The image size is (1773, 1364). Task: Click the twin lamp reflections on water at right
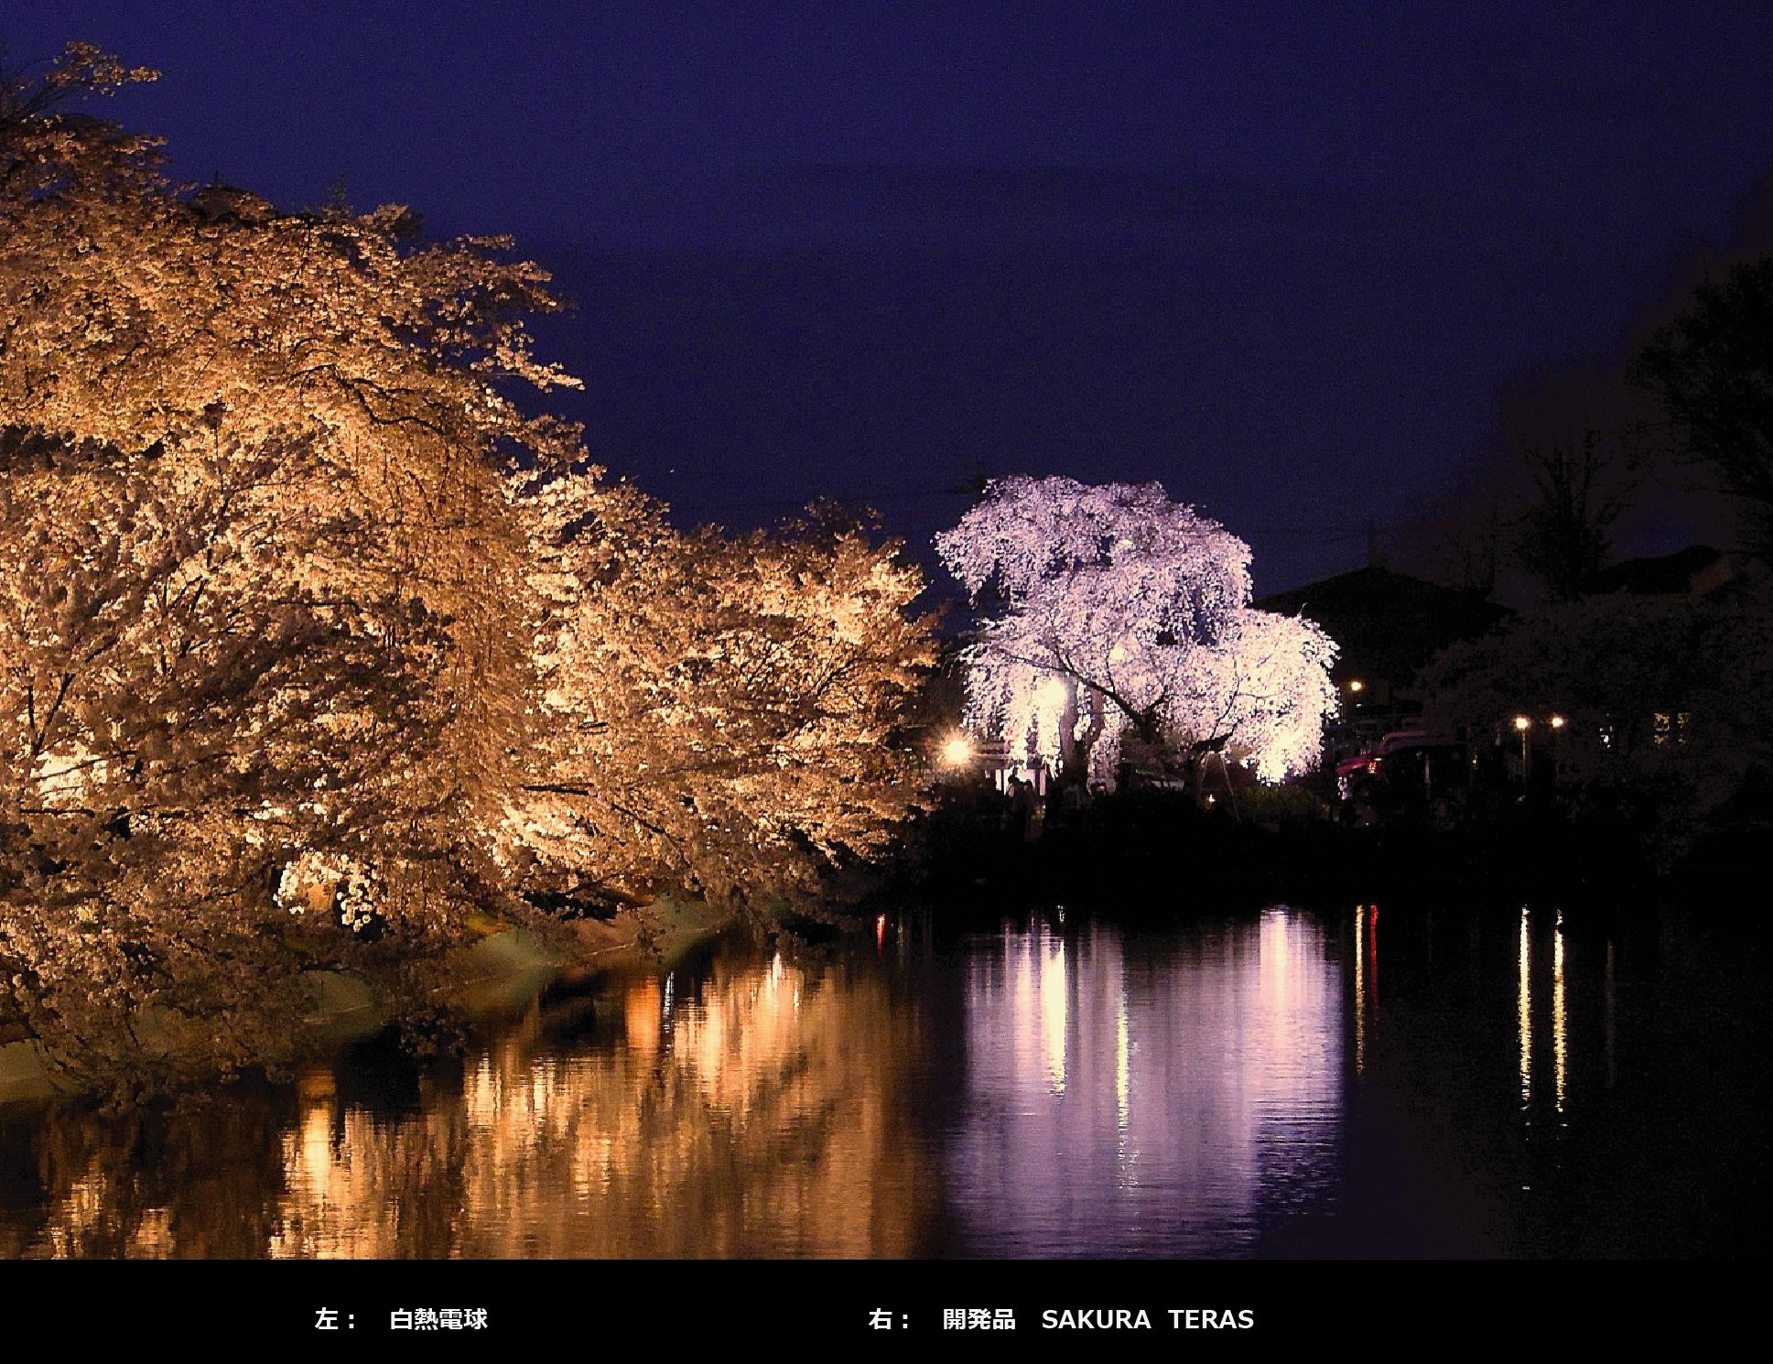point(1541,1007)
